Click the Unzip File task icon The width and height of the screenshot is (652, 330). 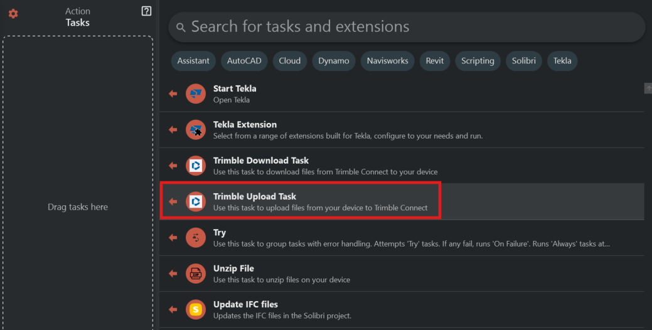point(196,273)
